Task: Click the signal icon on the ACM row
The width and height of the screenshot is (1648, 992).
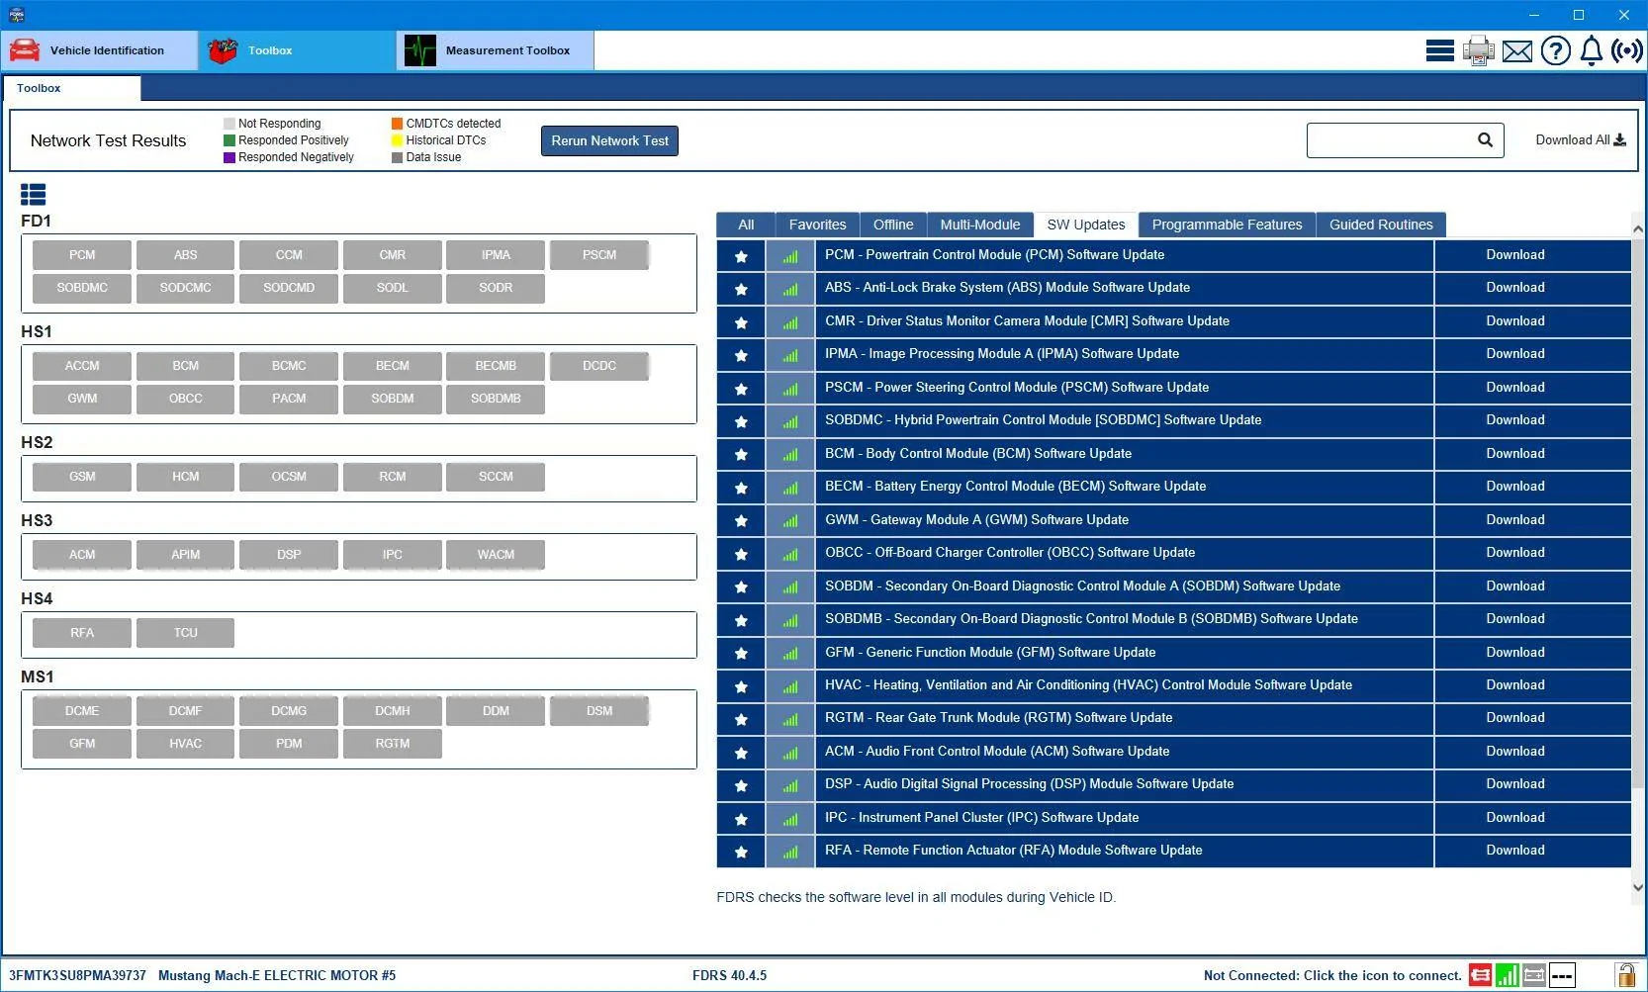Action: (790, 753)
